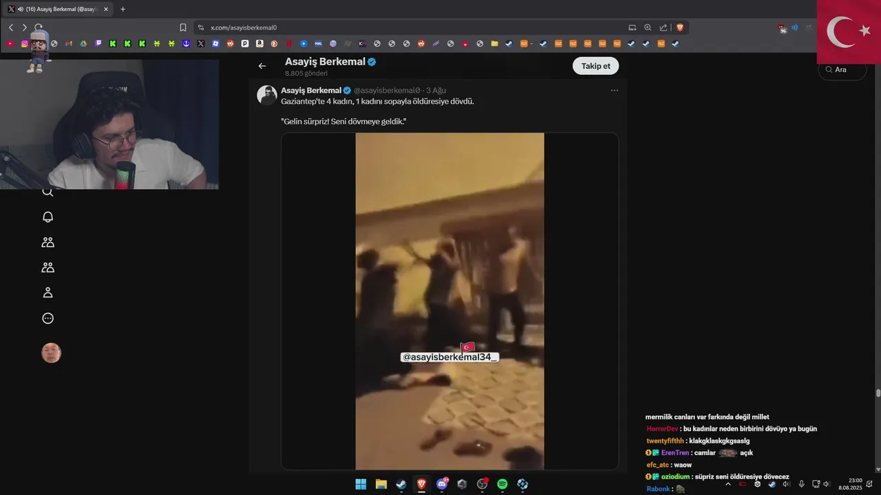
Task: Open the three-dot menu on the tweet
Action: [x=614, y=90]
